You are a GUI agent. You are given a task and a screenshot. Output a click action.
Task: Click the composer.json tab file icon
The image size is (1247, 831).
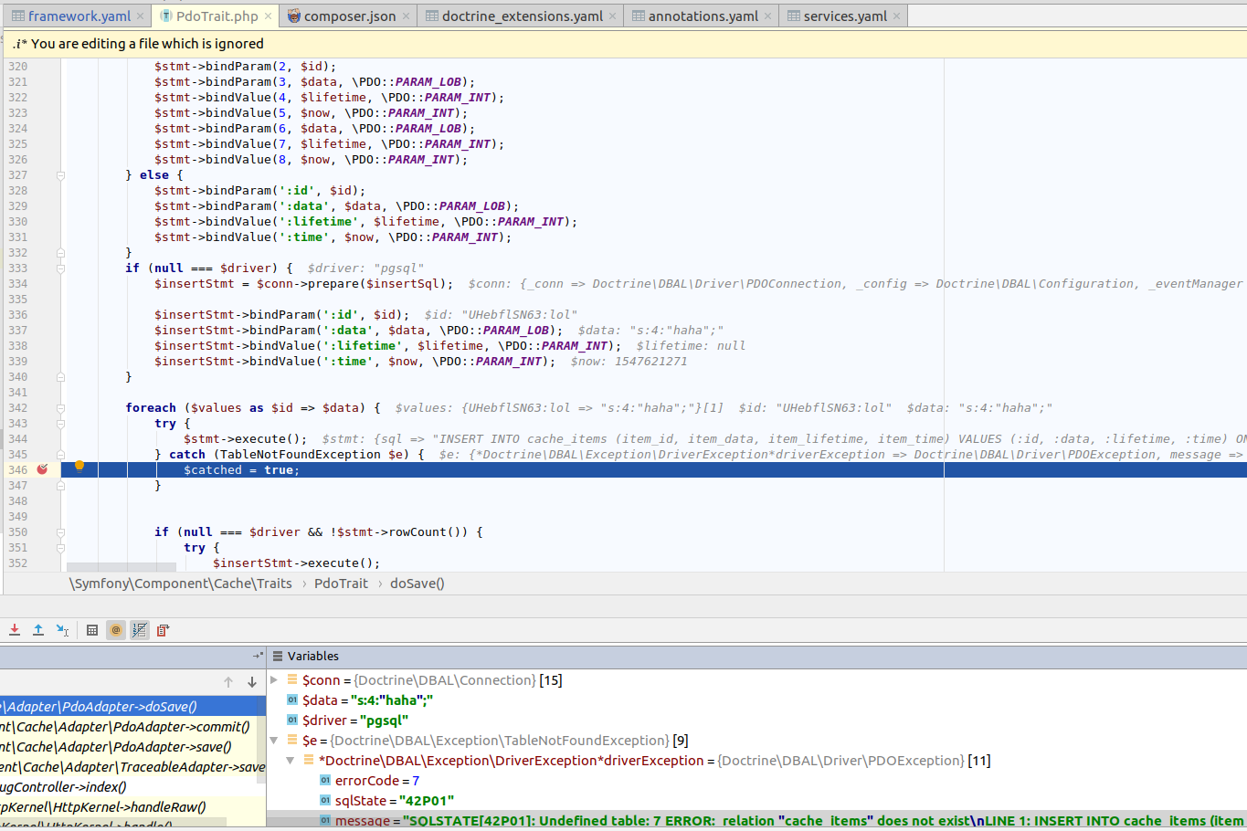click(293, 16)
